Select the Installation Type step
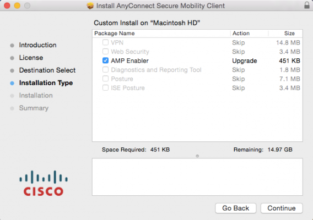Screen dimensions: 313x220 46,83
